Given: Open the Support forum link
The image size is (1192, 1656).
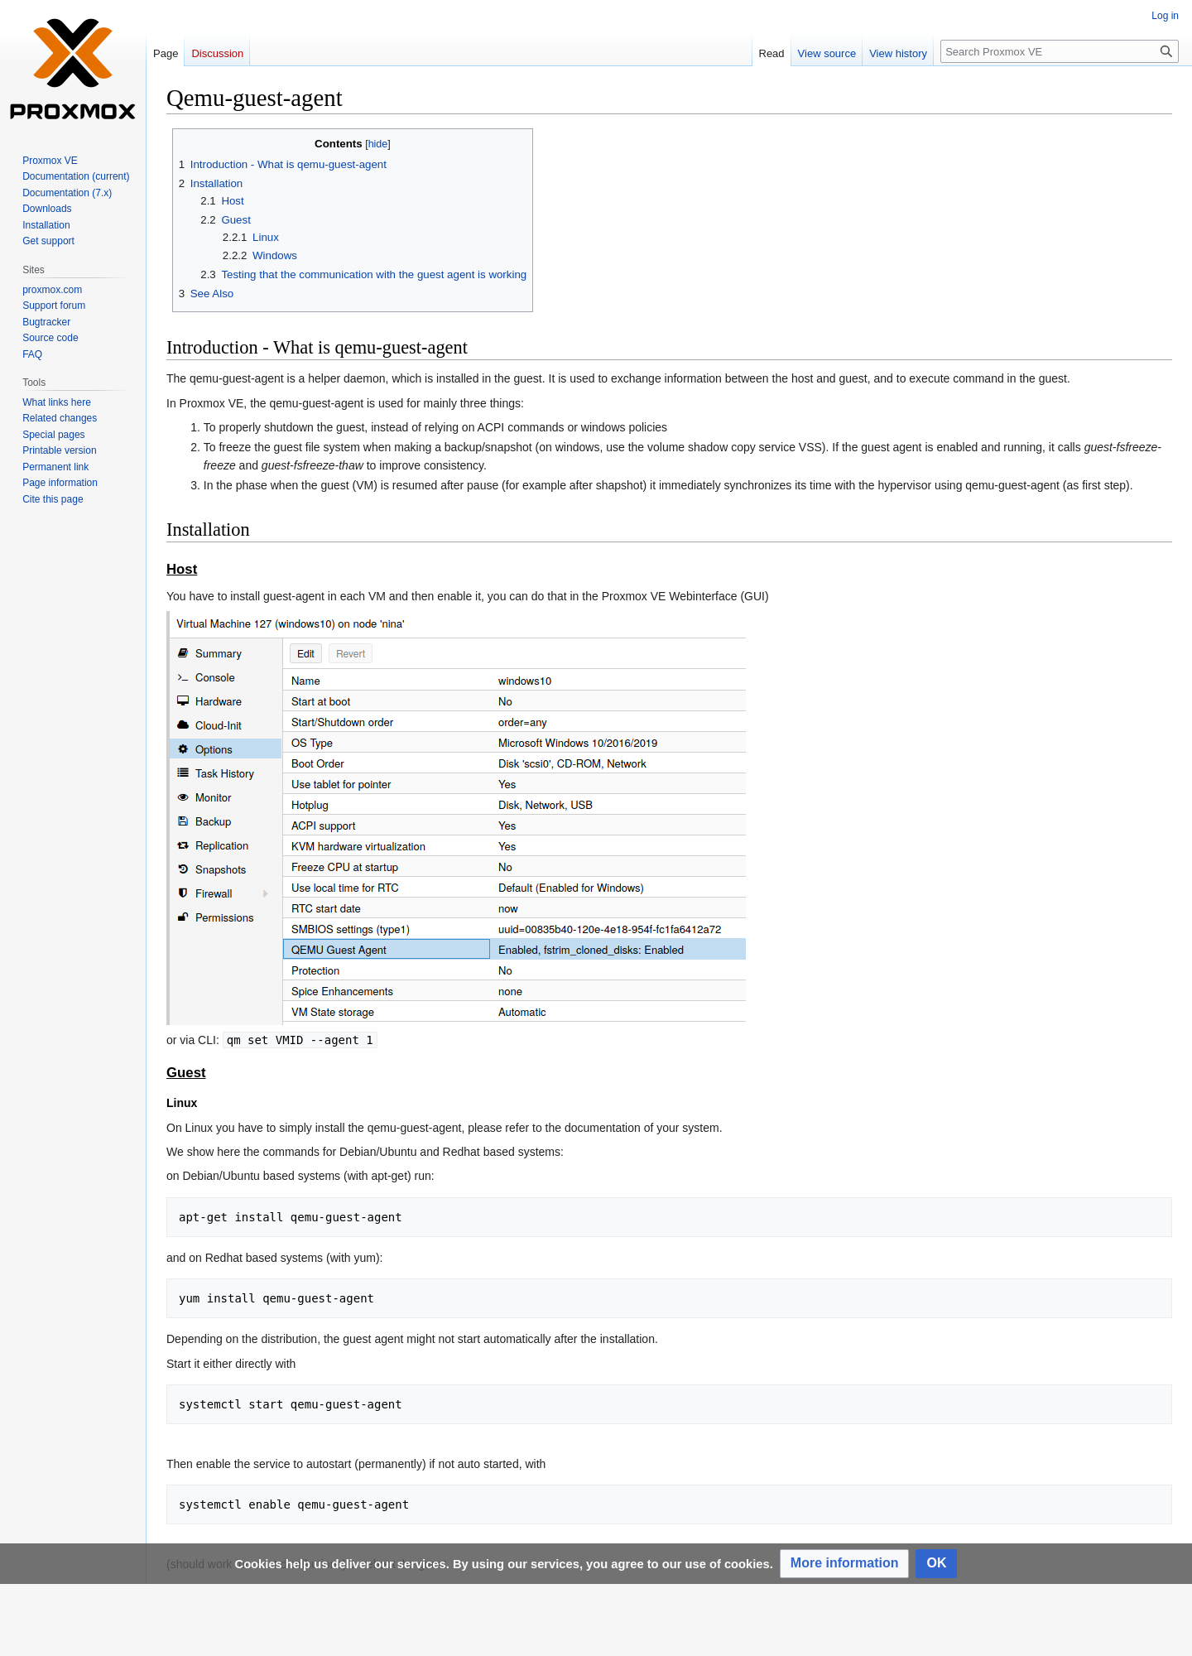Looking at the screenshot, I should pos(54,306).
